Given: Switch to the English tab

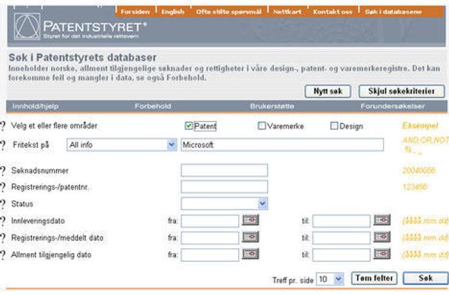Looking at the screenshot, I should tap(172, 11).
